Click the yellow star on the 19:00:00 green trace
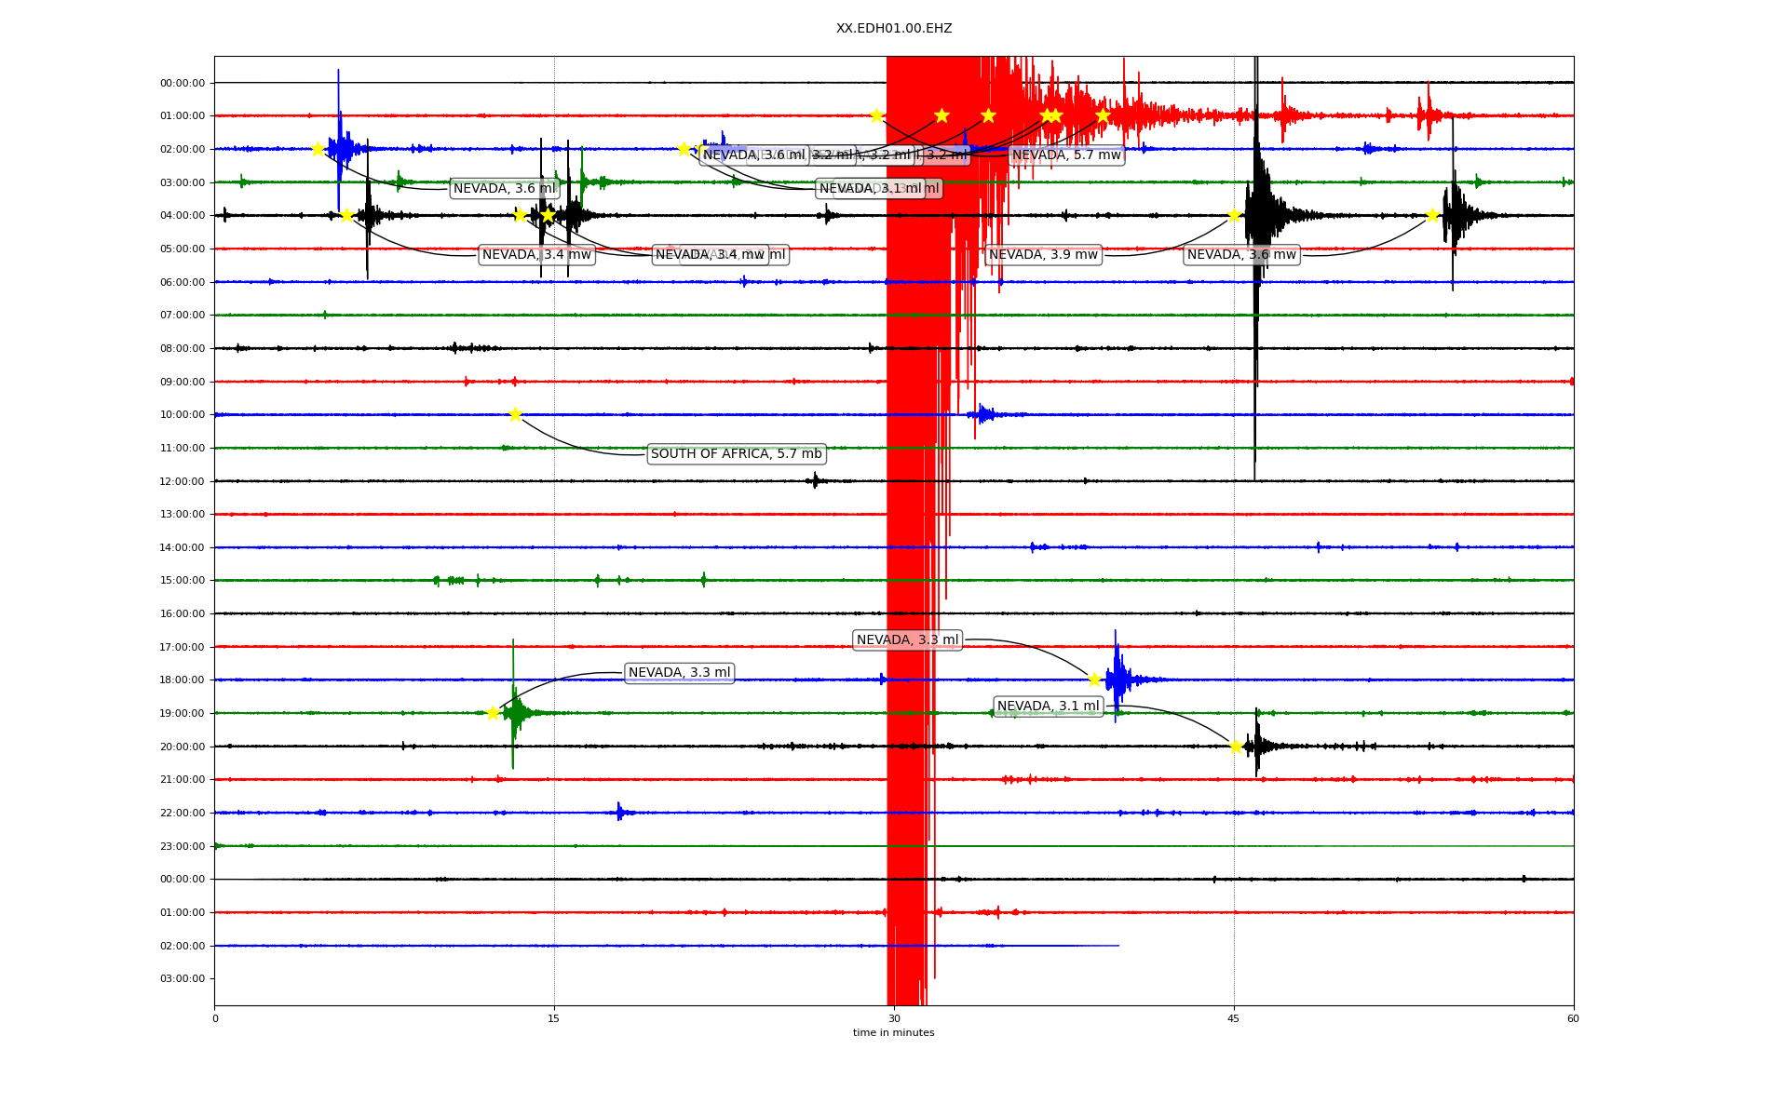Screen dimensions: 1788x1117 pyautogui.click(x=494, y=713)
